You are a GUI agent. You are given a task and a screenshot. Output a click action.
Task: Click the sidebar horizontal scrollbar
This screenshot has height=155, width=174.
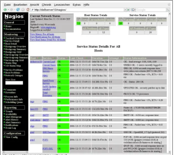click(15, 152)
